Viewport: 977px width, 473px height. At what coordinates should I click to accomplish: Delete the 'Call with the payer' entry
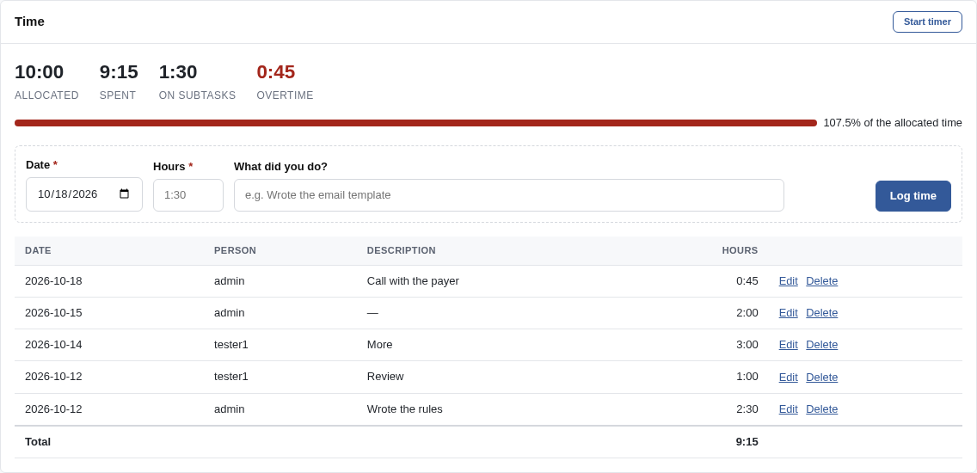pyautogui.click(x=822, y=281)
